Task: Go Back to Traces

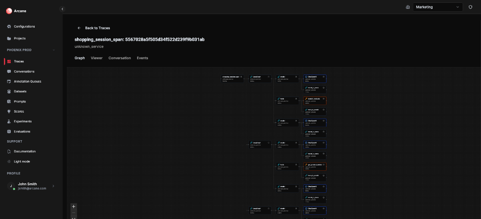Action: [94, 28]
